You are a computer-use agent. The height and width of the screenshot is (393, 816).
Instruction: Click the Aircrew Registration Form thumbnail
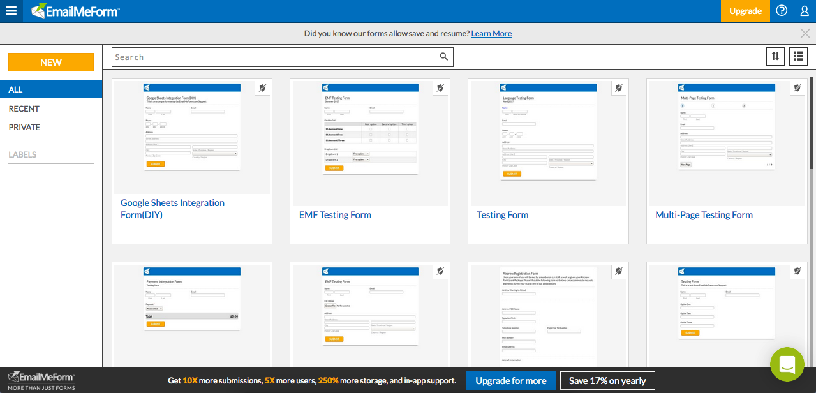click(548, 315)
